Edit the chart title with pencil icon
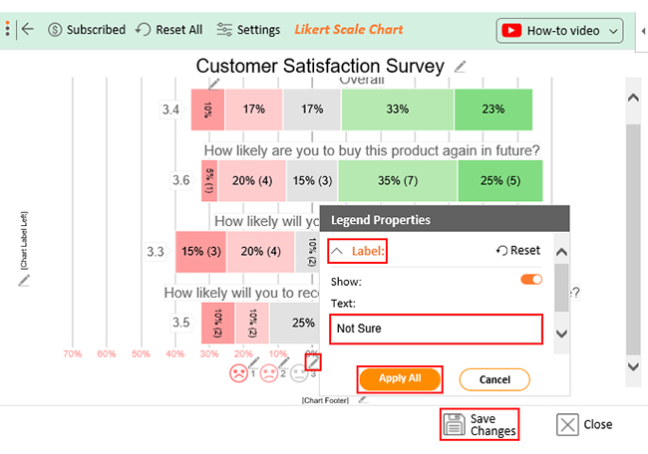 point(460,67)
